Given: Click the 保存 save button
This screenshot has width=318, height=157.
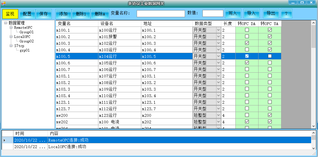Looking at the screenshot, I should point(43,14).
